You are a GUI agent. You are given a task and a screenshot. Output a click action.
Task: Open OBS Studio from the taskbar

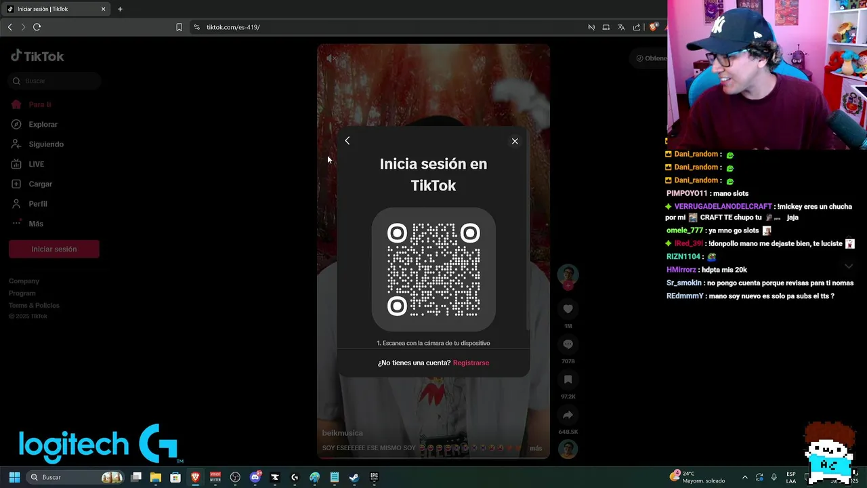pos(235,477)
